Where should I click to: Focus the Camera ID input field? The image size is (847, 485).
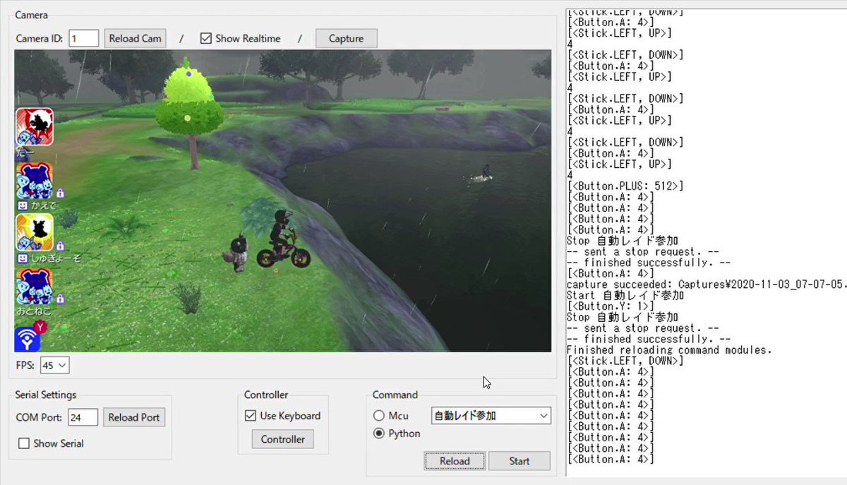[x=84, y=38]
